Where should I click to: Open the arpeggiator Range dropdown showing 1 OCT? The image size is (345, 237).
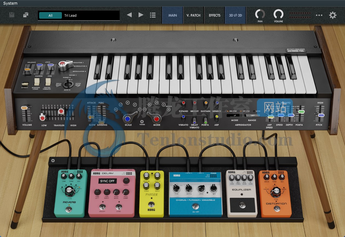[252, 115]
